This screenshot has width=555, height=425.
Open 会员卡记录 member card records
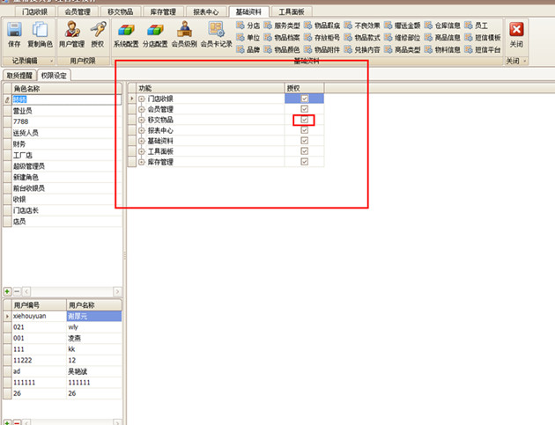(x=216, y=32)
